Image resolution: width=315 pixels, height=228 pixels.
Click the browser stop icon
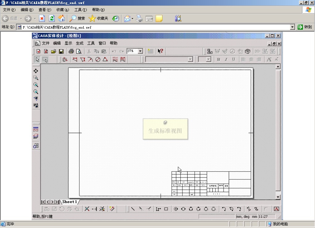point(42,18)
